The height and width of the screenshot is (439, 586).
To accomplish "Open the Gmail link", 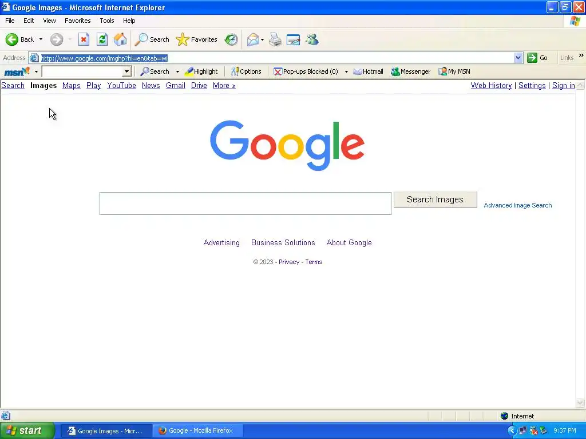I will 176,86.
